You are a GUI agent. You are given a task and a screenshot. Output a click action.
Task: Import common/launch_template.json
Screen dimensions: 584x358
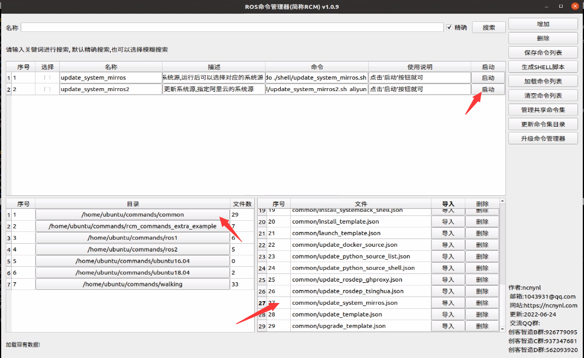[448, 233]
